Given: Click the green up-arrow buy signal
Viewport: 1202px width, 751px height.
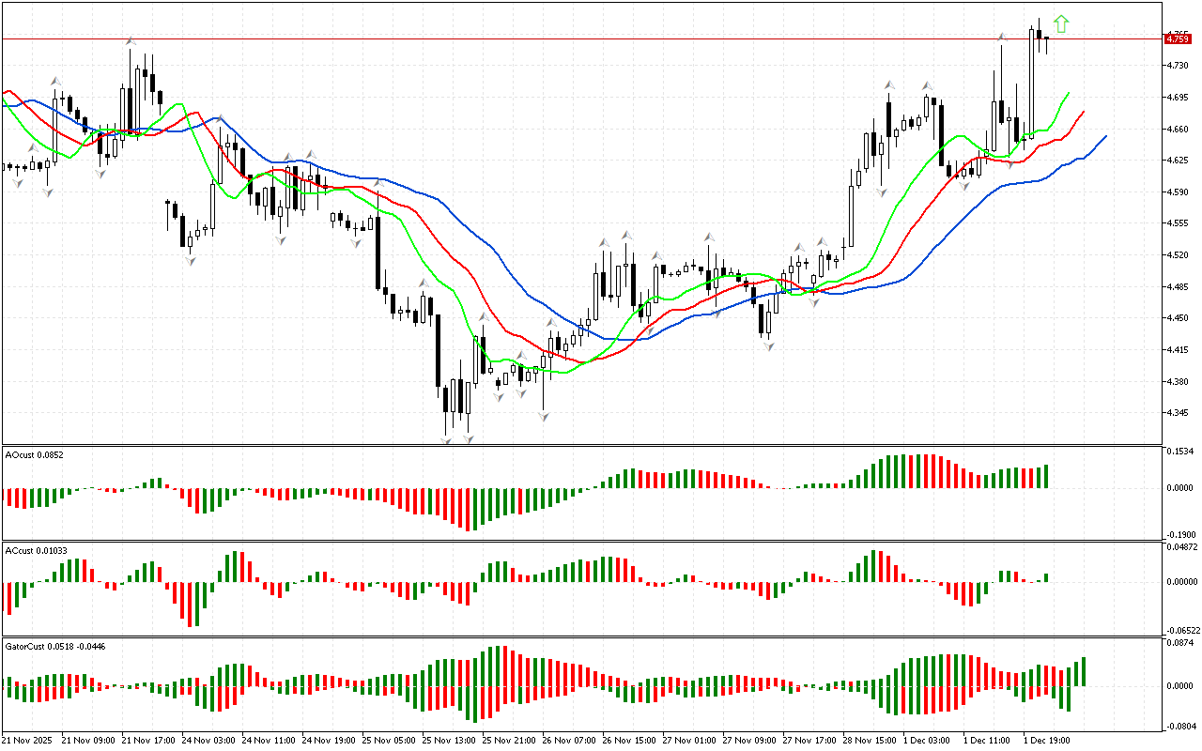Looking at the screenshot, I should click(1061, 24).
